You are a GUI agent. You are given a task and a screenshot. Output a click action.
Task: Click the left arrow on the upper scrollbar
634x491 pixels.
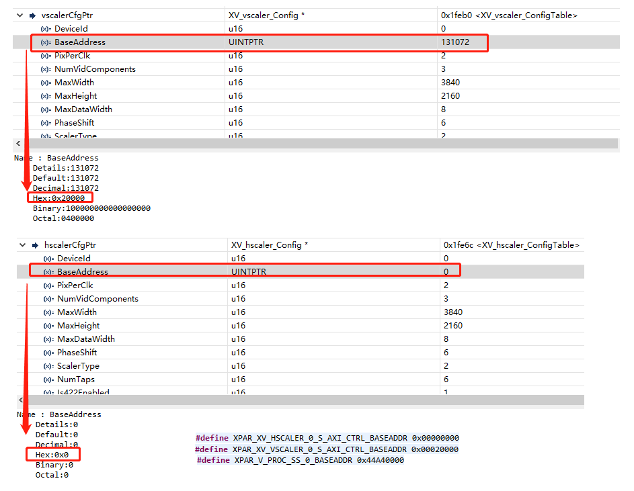18,143
